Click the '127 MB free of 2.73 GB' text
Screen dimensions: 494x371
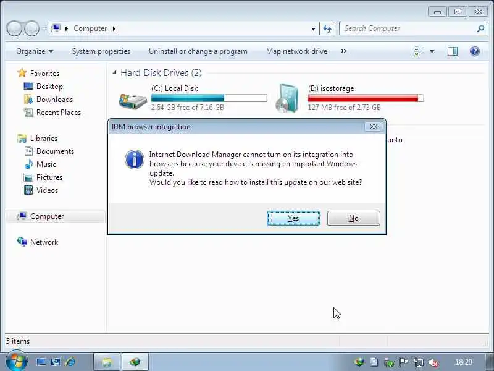tap(344, 107)
